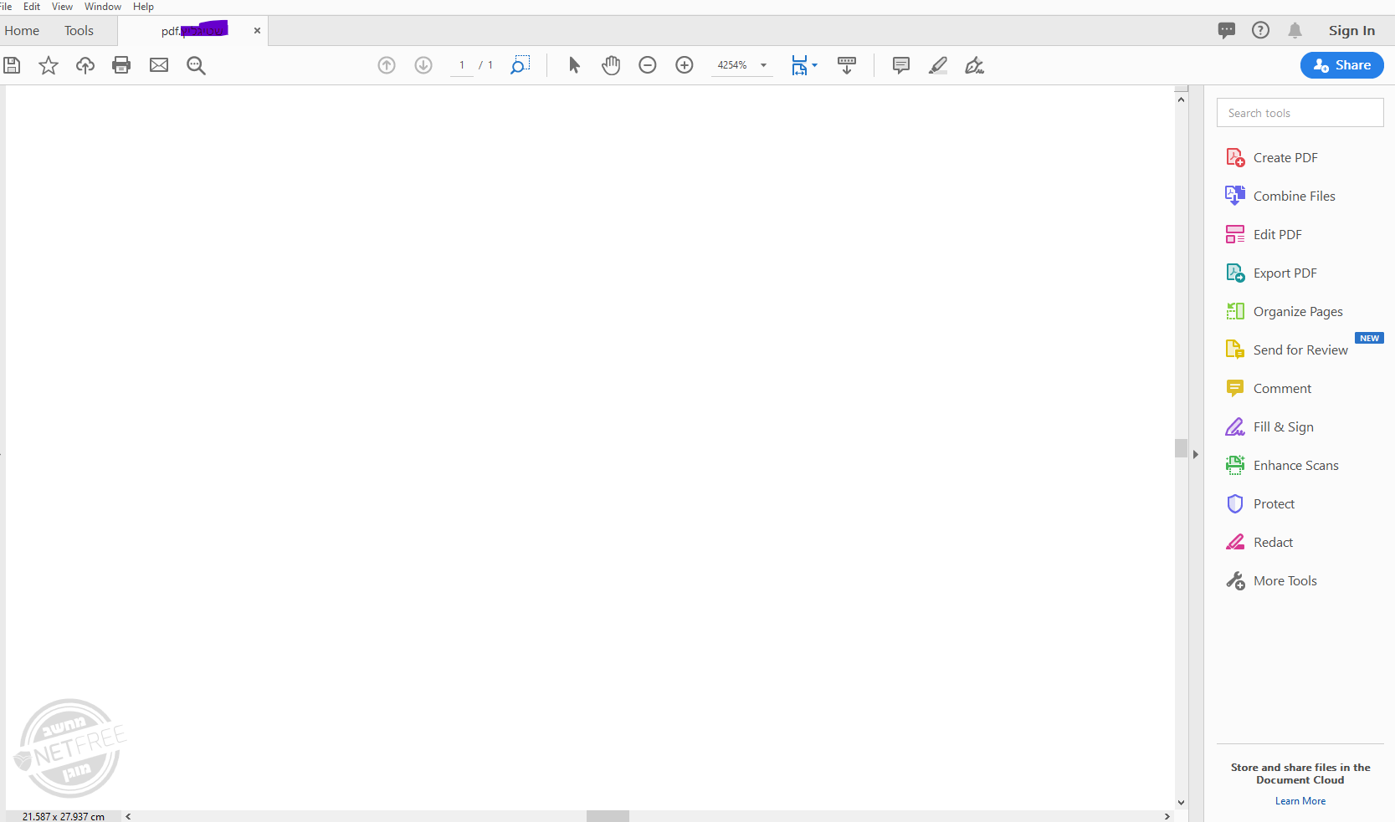Open the chat feedback icon
Viewport: 1395px width, 822px height.
(1227, 31)
